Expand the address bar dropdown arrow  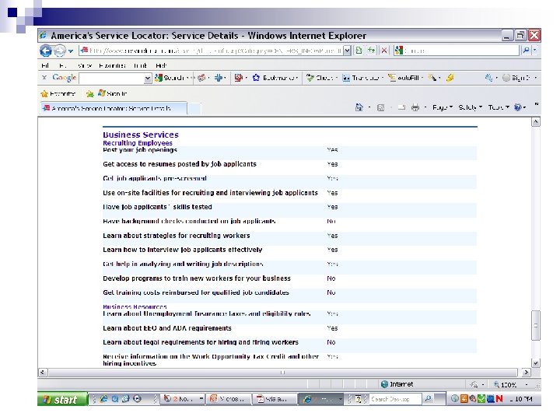pyautogui.click(x=347, y=51)
